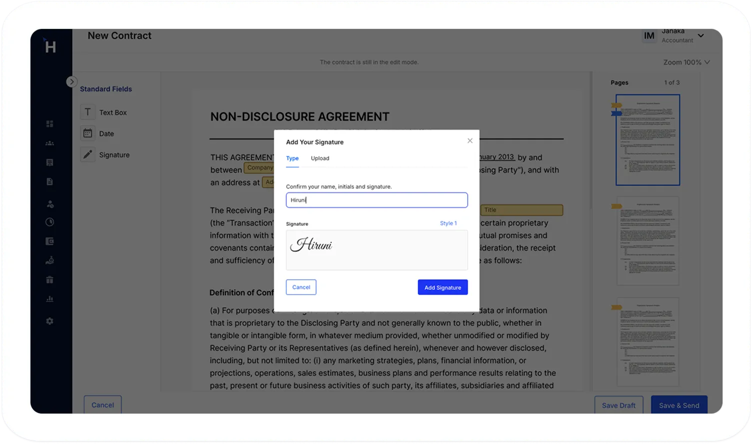The width and height of the screenshot is (752, 444).
Task: Click the NON-DISCLOSURE AGREEMENT heading
Action: pyautogui.click(x=300, y=116)
